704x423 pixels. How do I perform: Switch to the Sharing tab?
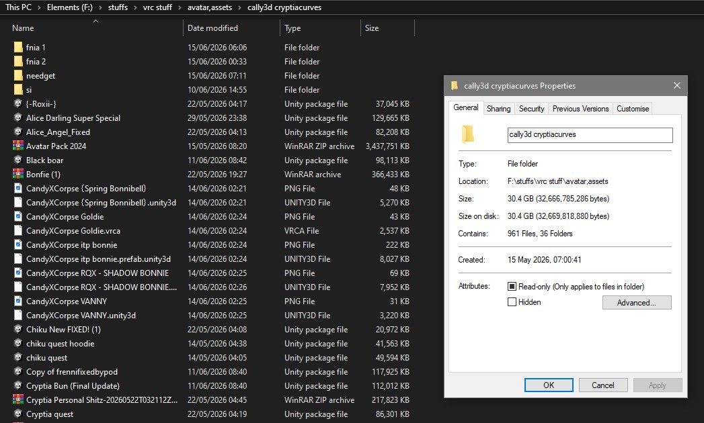pyautogui.click(x=498, y=109)
